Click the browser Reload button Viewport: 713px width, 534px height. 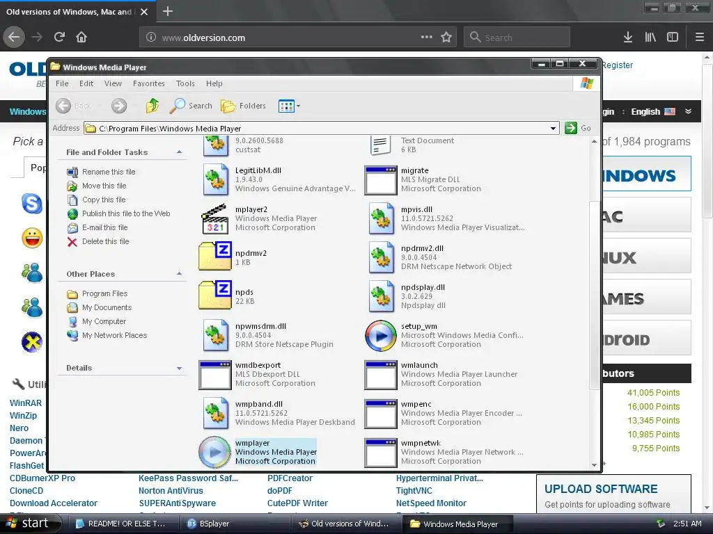(x=59, y=37)
